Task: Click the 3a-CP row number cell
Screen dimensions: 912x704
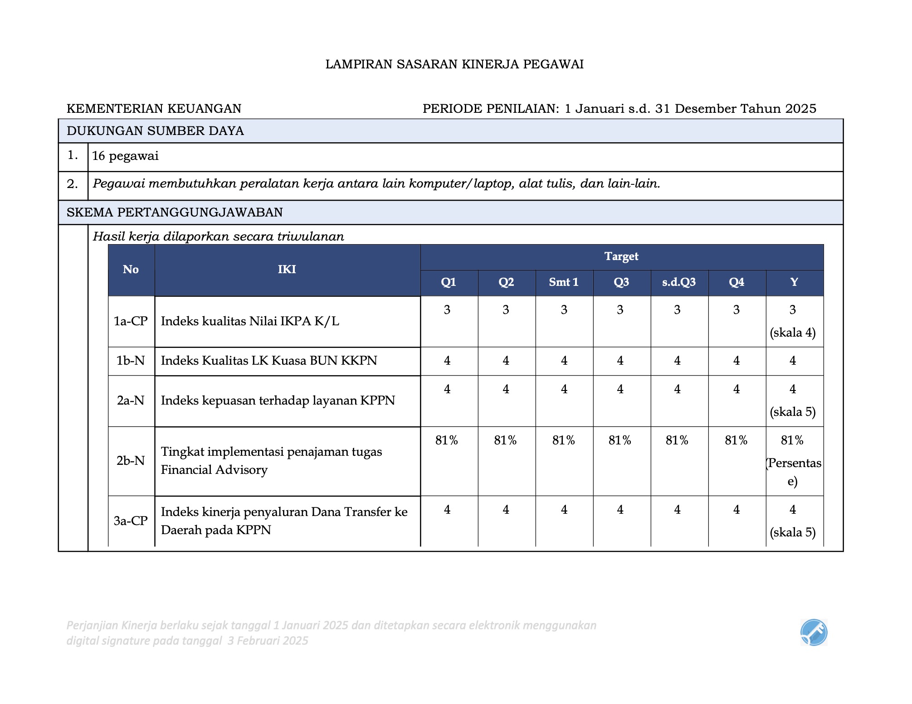Action: [x=131, y=521]
